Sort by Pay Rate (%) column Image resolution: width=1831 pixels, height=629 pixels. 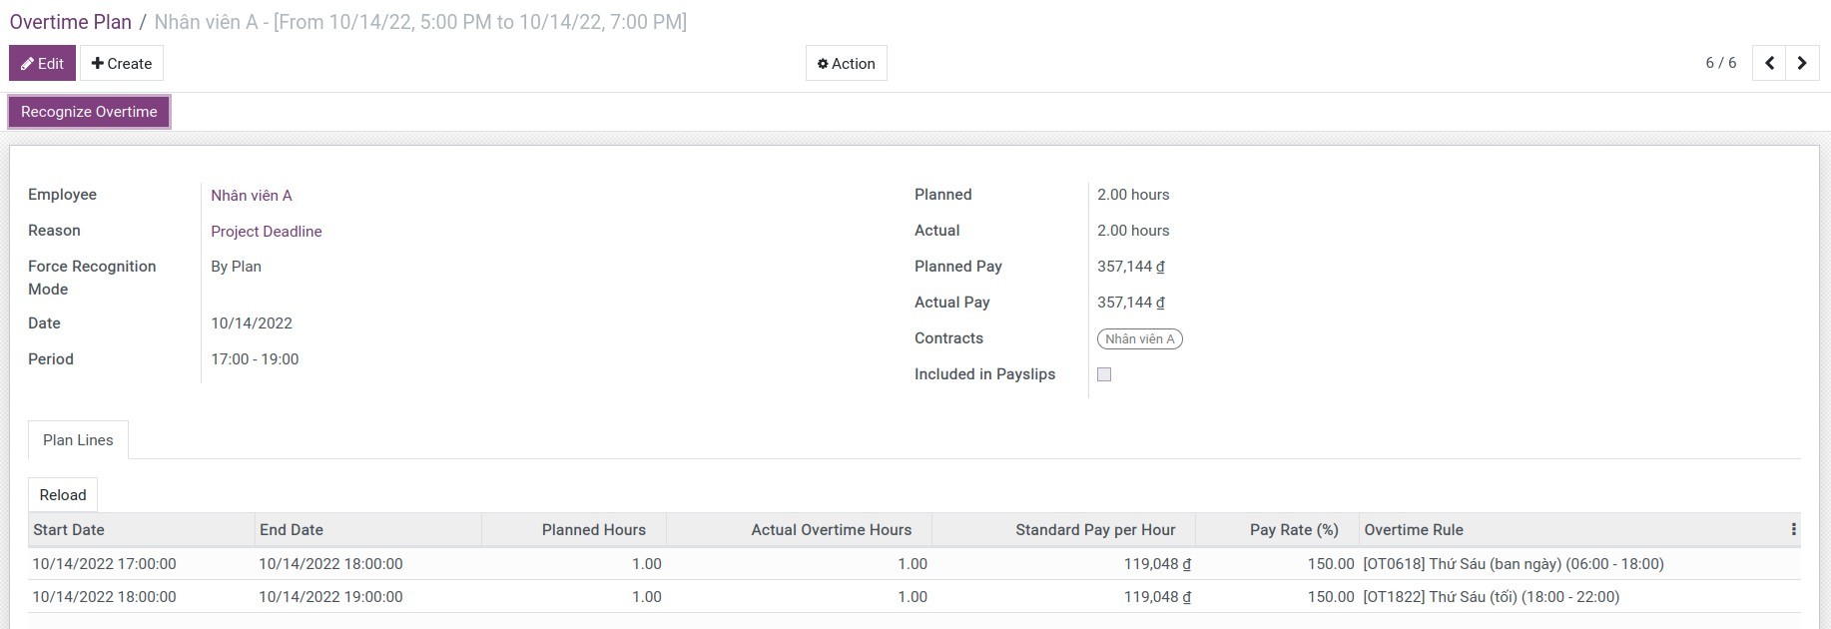pyautogui.click(x=1293, y=530)
